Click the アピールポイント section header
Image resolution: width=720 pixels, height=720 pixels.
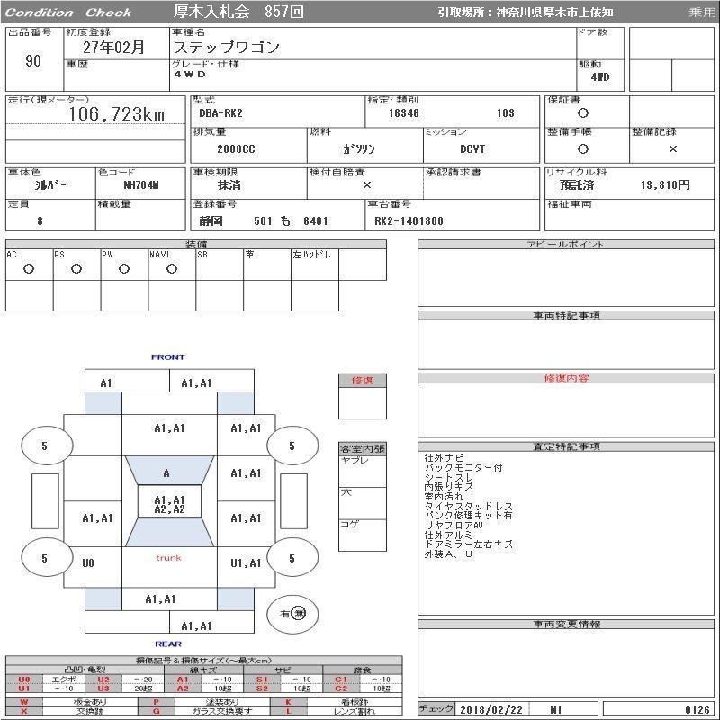point(566,244)
